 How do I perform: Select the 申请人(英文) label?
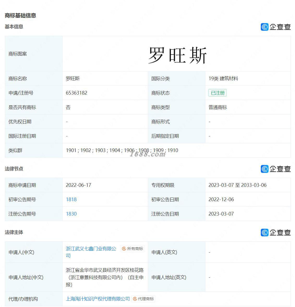click(164, 252)
